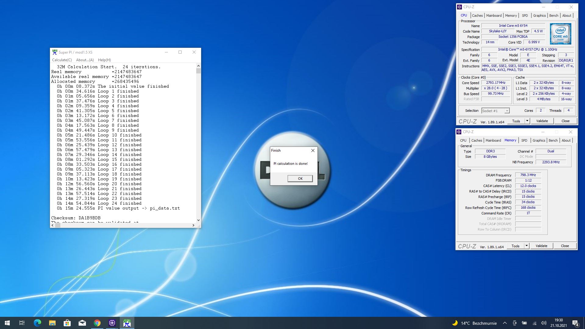The width and height of the screenshot is (585, 329).
Task: Click Tools button in bottom CPU-Z
Action: coord(516,246)
